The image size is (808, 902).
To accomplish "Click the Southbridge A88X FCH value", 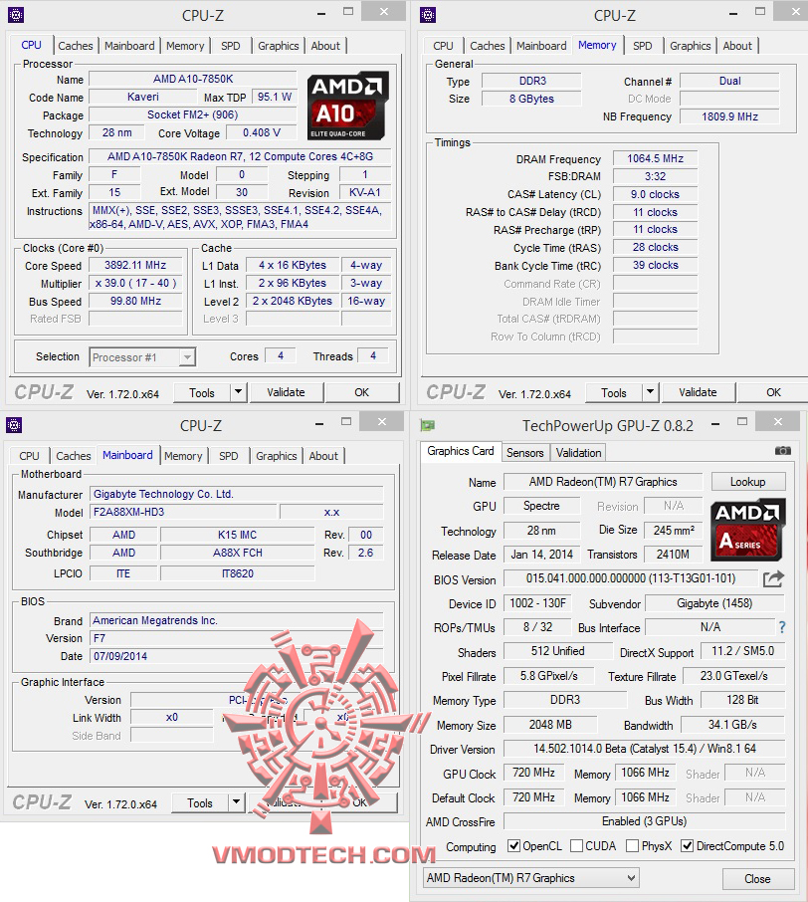I will [238, 553].
